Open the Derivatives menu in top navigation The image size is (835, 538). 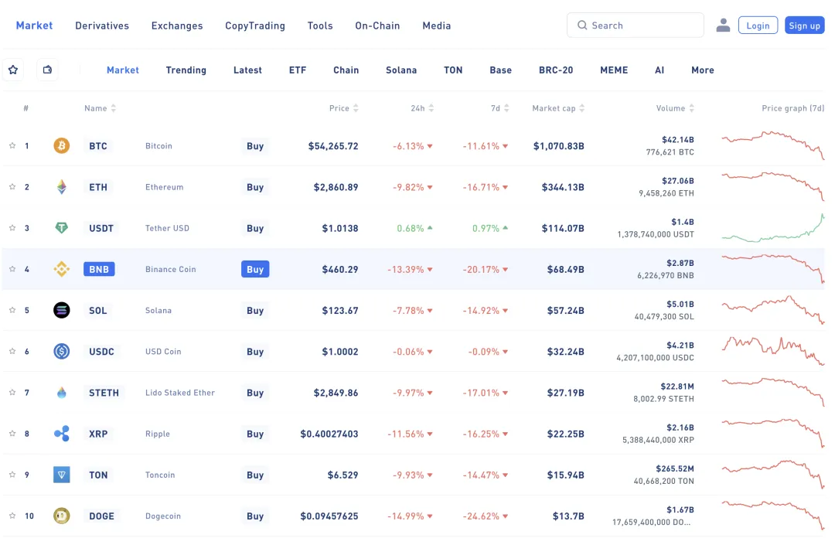[x=102, y=26]
